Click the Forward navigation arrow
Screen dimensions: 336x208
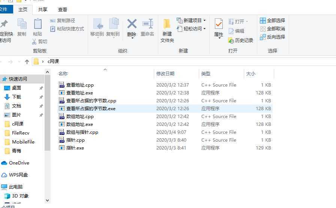[x=10, y=62]
